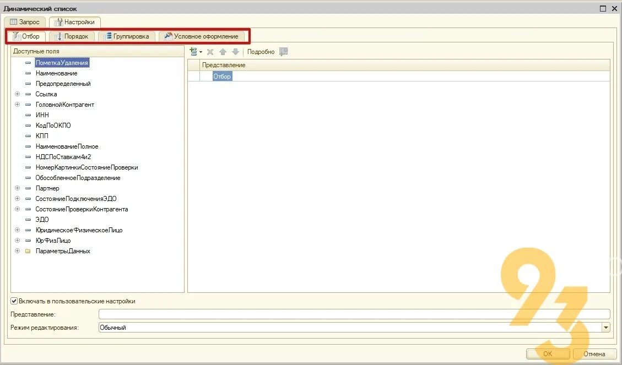Click the Представление column header

point(405,65)
